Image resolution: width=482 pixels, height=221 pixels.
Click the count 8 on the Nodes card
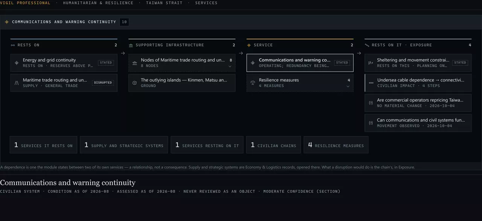[x=231, y=60]
